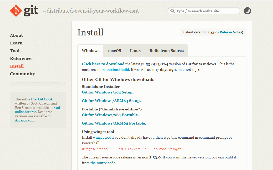Focus the site search field
Viewport: 273px width, 170px height.
(x=204, y=11)
